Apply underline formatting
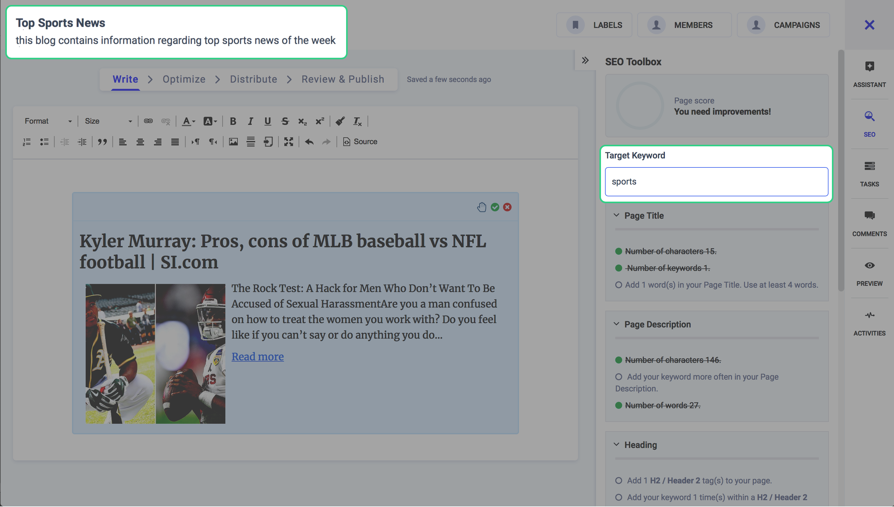This screenshot has height=507, width=894. click(268, 121)
